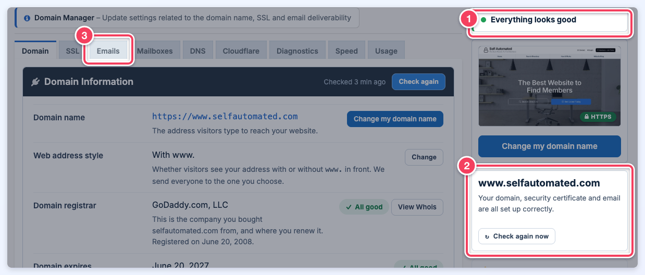Screen dimensions: 645x275
Task: Click the Check again button in header
Action: [x=419, y=82]
